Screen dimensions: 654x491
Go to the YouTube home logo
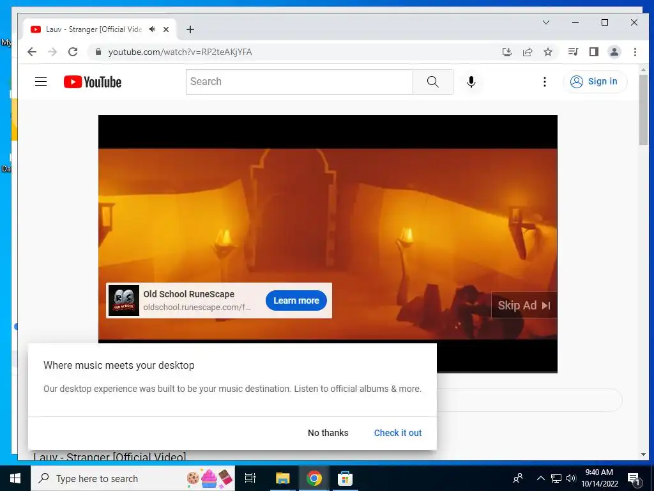click(x=93, y=82)
